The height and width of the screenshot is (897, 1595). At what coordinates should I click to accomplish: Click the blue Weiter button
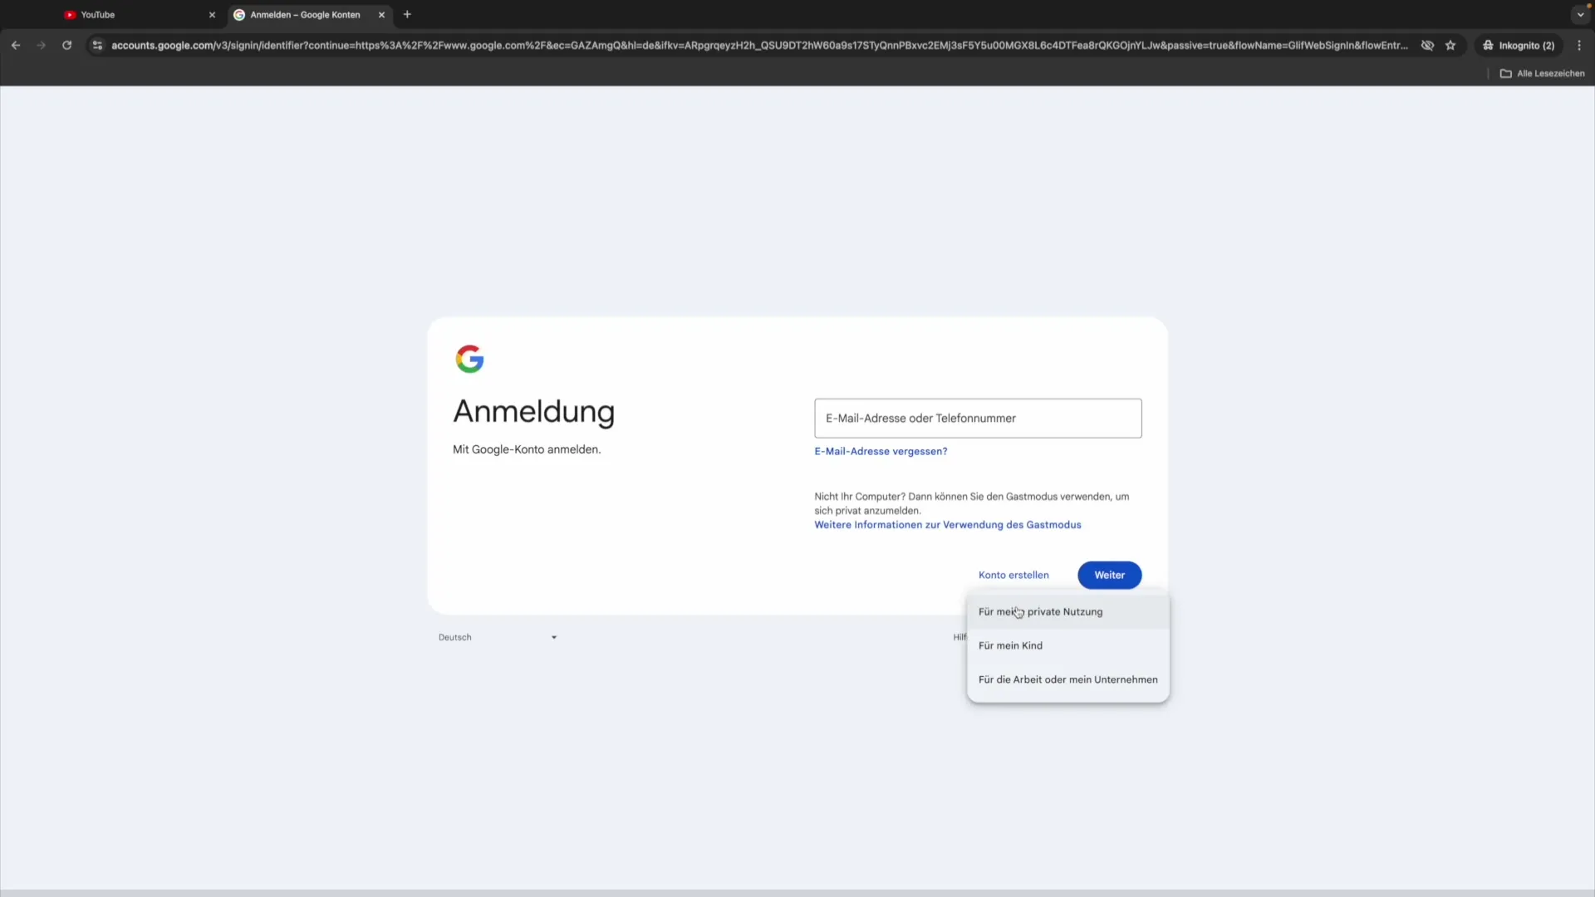(x=1110, y=575)
